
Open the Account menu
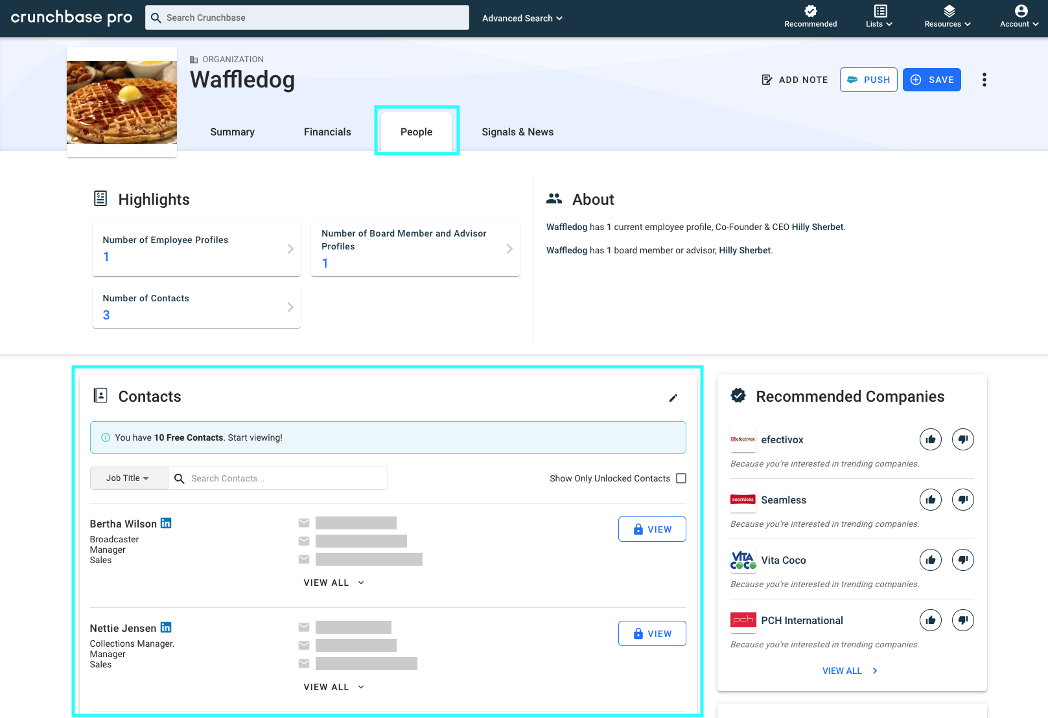pyautogui.click(x=1019, y=17)
